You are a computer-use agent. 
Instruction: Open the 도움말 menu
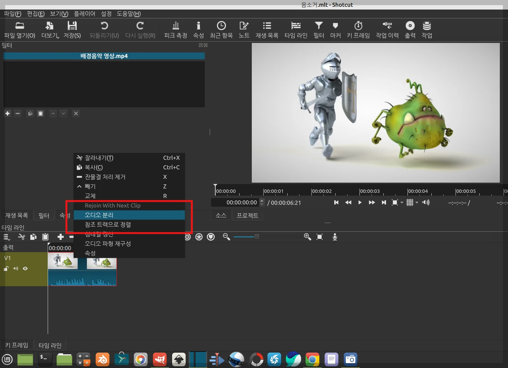click(x=129, y=14)
